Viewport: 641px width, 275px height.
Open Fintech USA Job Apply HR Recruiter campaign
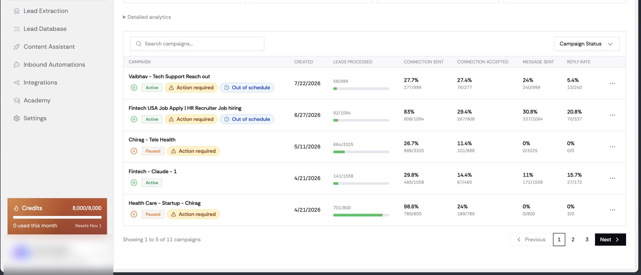click(x=185, y=108)
